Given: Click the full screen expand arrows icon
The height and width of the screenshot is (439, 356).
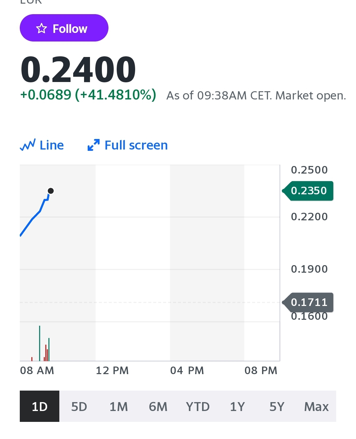Looking at the screenshot, I should 93,145.
